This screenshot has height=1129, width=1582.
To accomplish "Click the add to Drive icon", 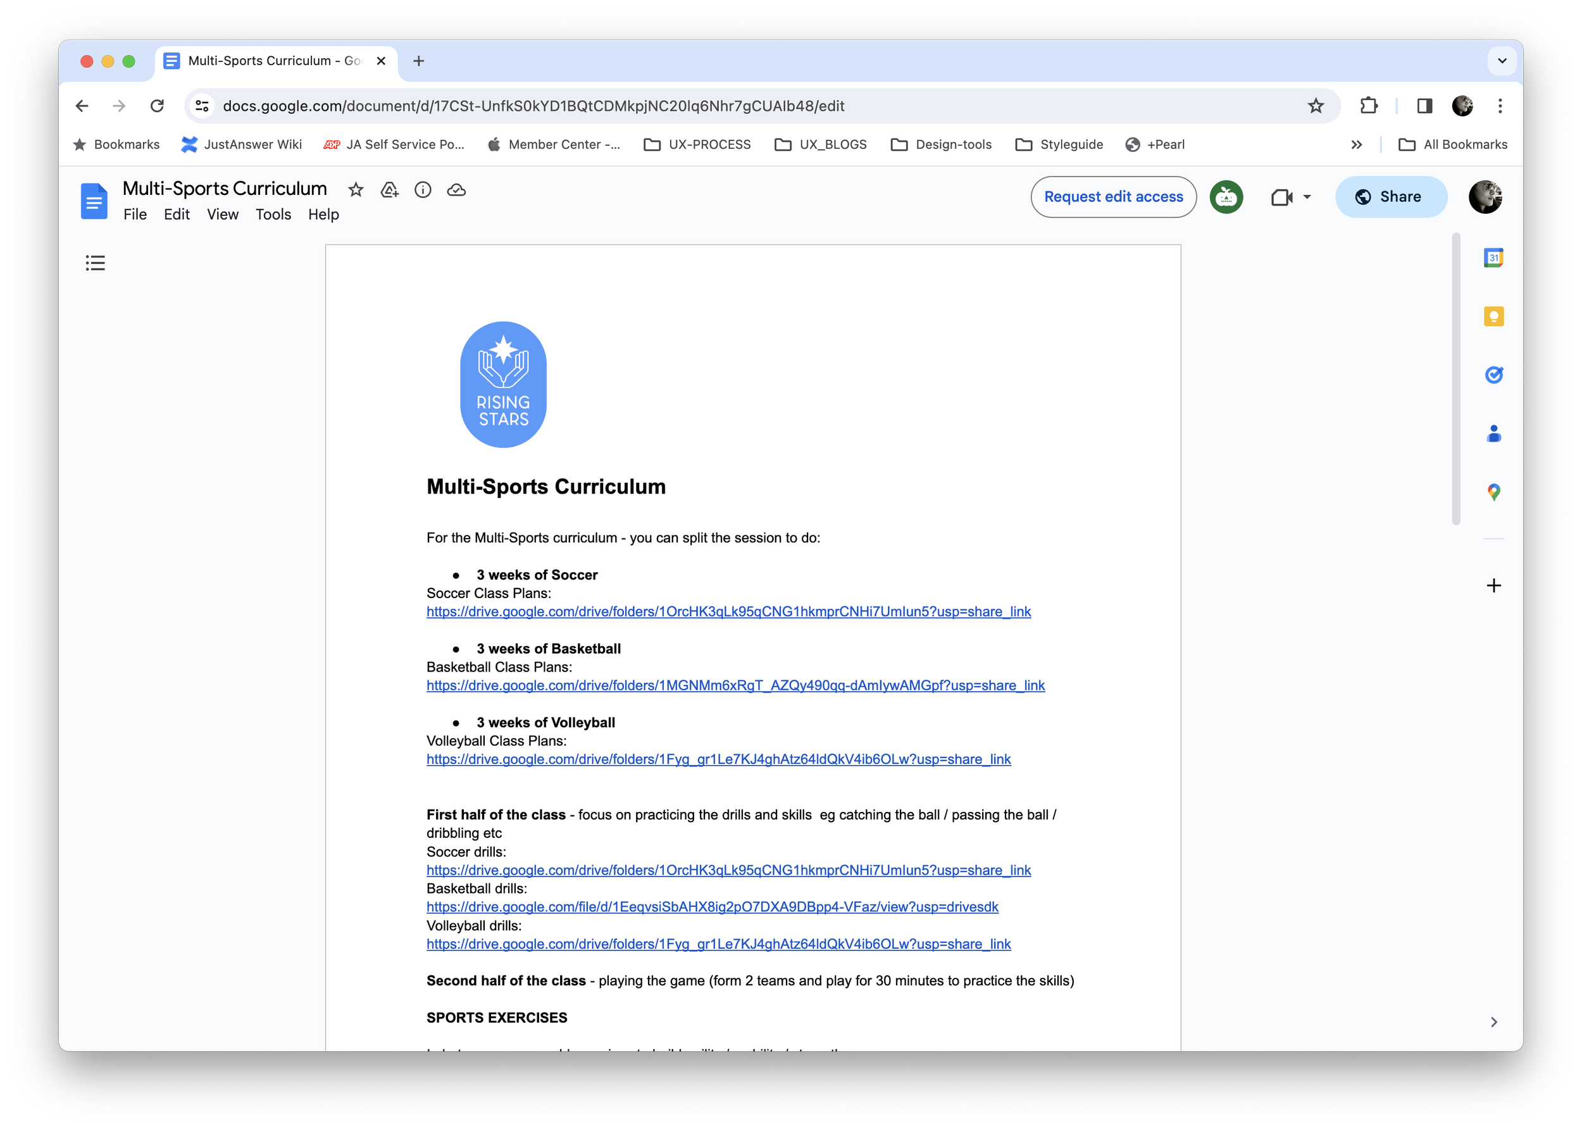I will [x=389, y=190].
